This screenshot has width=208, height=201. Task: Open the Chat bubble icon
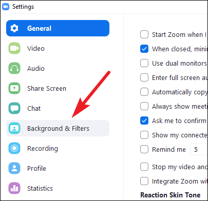[14, 108]
